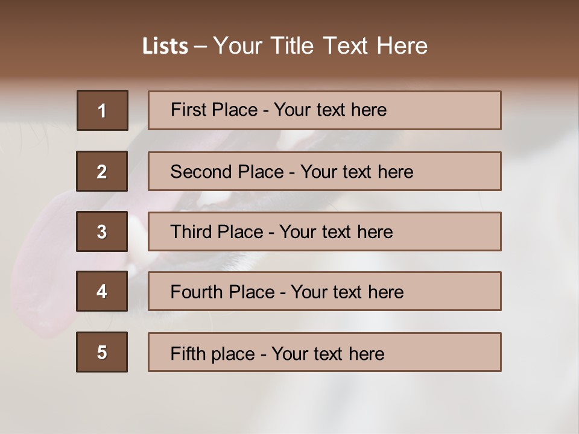Place cursor on the word "Fourth"
The height and width of the screenshot is (434, 579).
(x=197, y=292)
